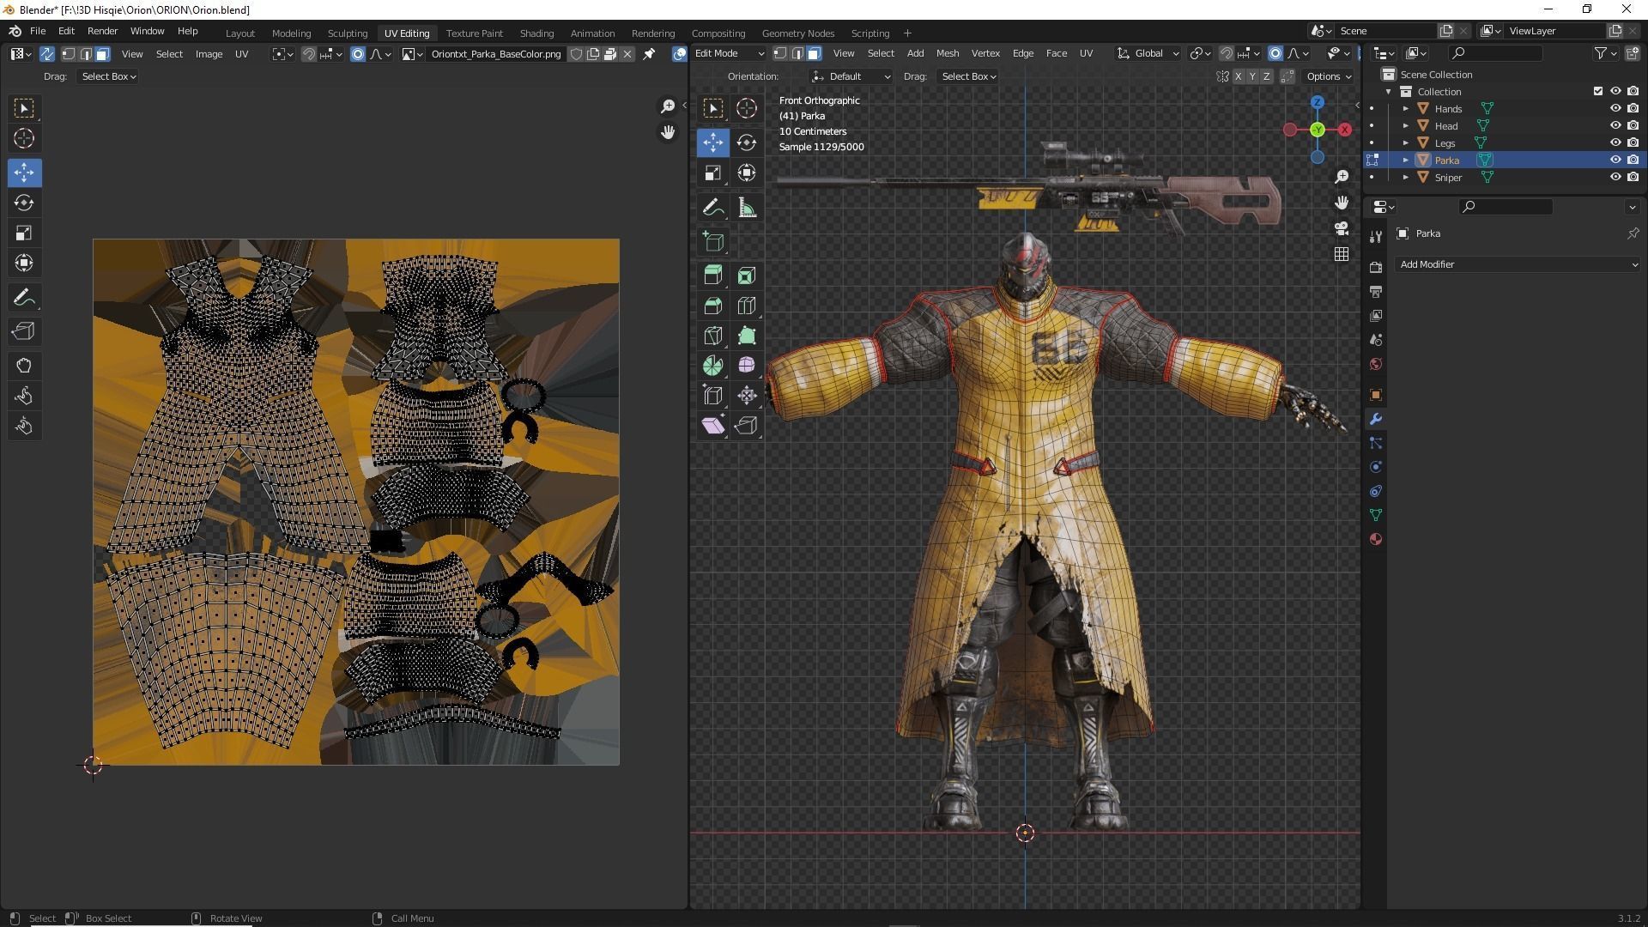The image size is (1648, 927).
Task: Open the viewport Options dropdown
Action: point(1329,76)
